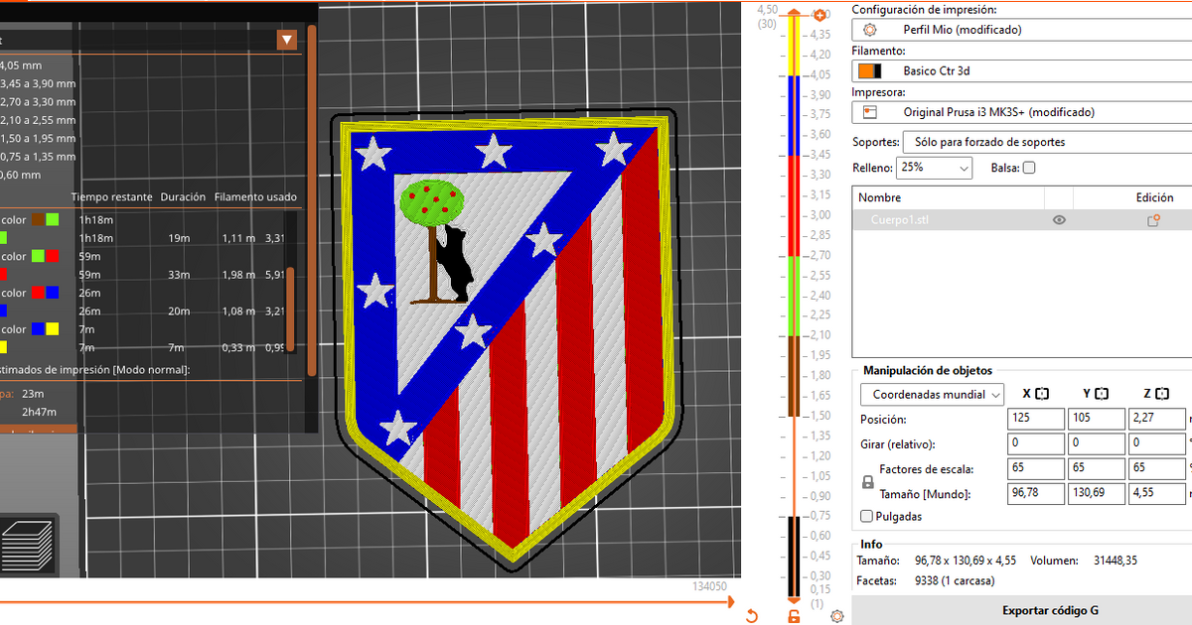
Task: Open the Coordenadas mundial dropdown
Action: 932,394
